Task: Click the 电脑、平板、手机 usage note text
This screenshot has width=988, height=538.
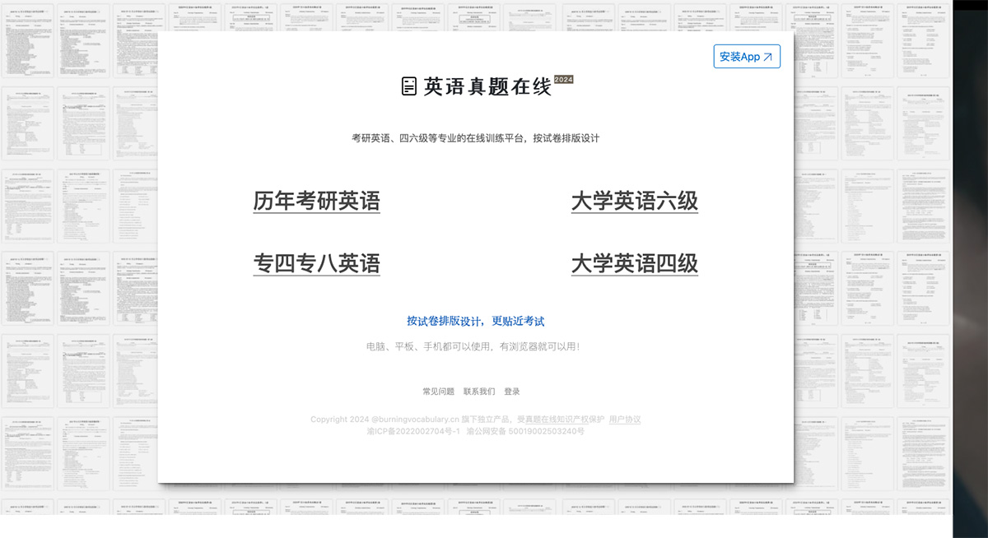Action: 476,346
